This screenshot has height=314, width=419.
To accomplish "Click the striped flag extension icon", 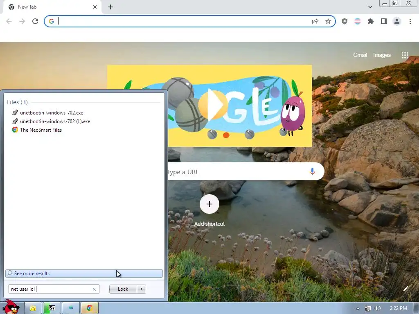I will tap(358, 21).
